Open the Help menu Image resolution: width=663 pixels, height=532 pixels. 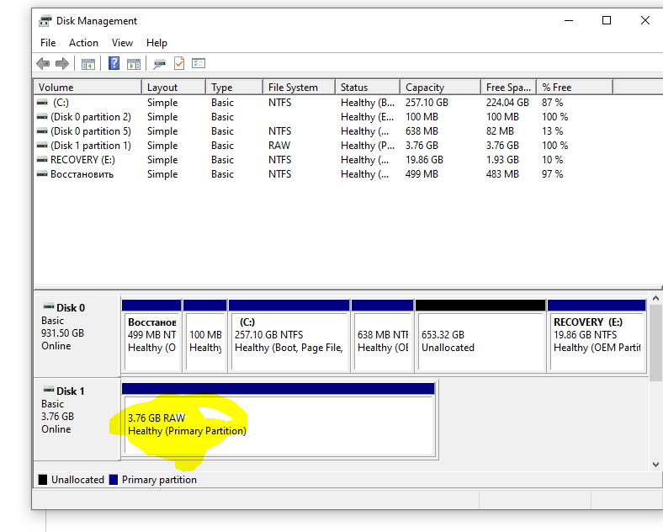tap(156, 43)
